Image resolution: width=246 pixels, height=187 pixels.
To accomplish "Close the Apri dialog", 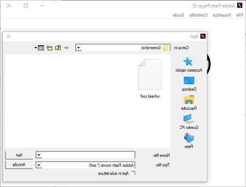I will pyautogui.click(x=8, y=37).
